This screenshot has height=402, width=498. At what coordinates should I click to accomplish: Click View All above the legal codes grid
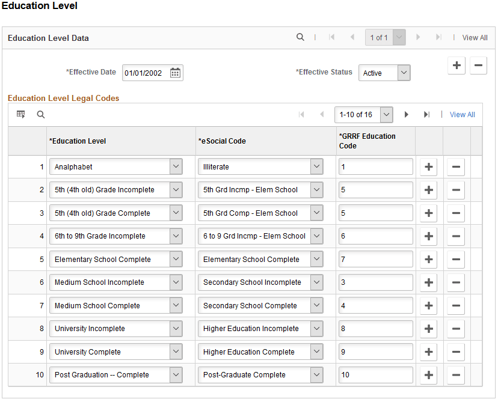[462, 114]
